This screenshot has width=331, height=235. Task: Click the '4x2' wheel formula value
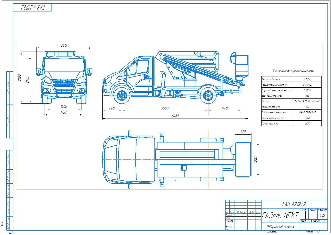(x=308, y=107)
